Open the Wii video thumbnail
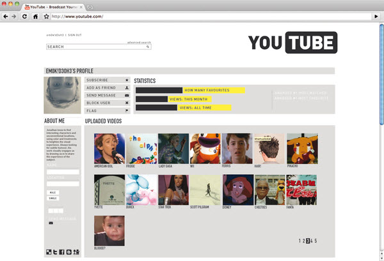384x261 pixels. tap(205, 149)
